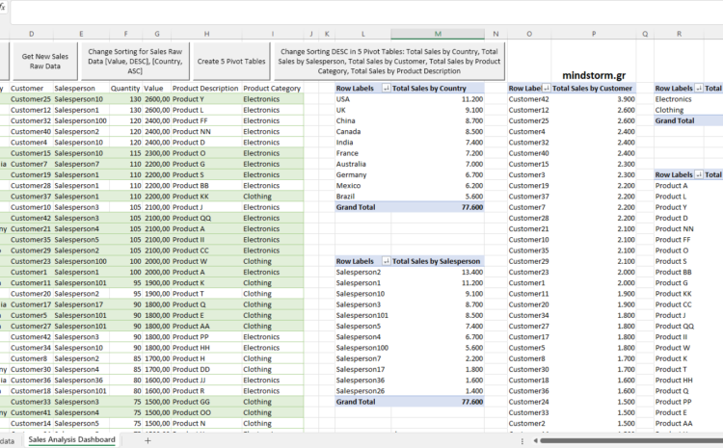The image size is (723, 448).
Task: Select Total Sales by Customer header cell
Action: [592, 88]
